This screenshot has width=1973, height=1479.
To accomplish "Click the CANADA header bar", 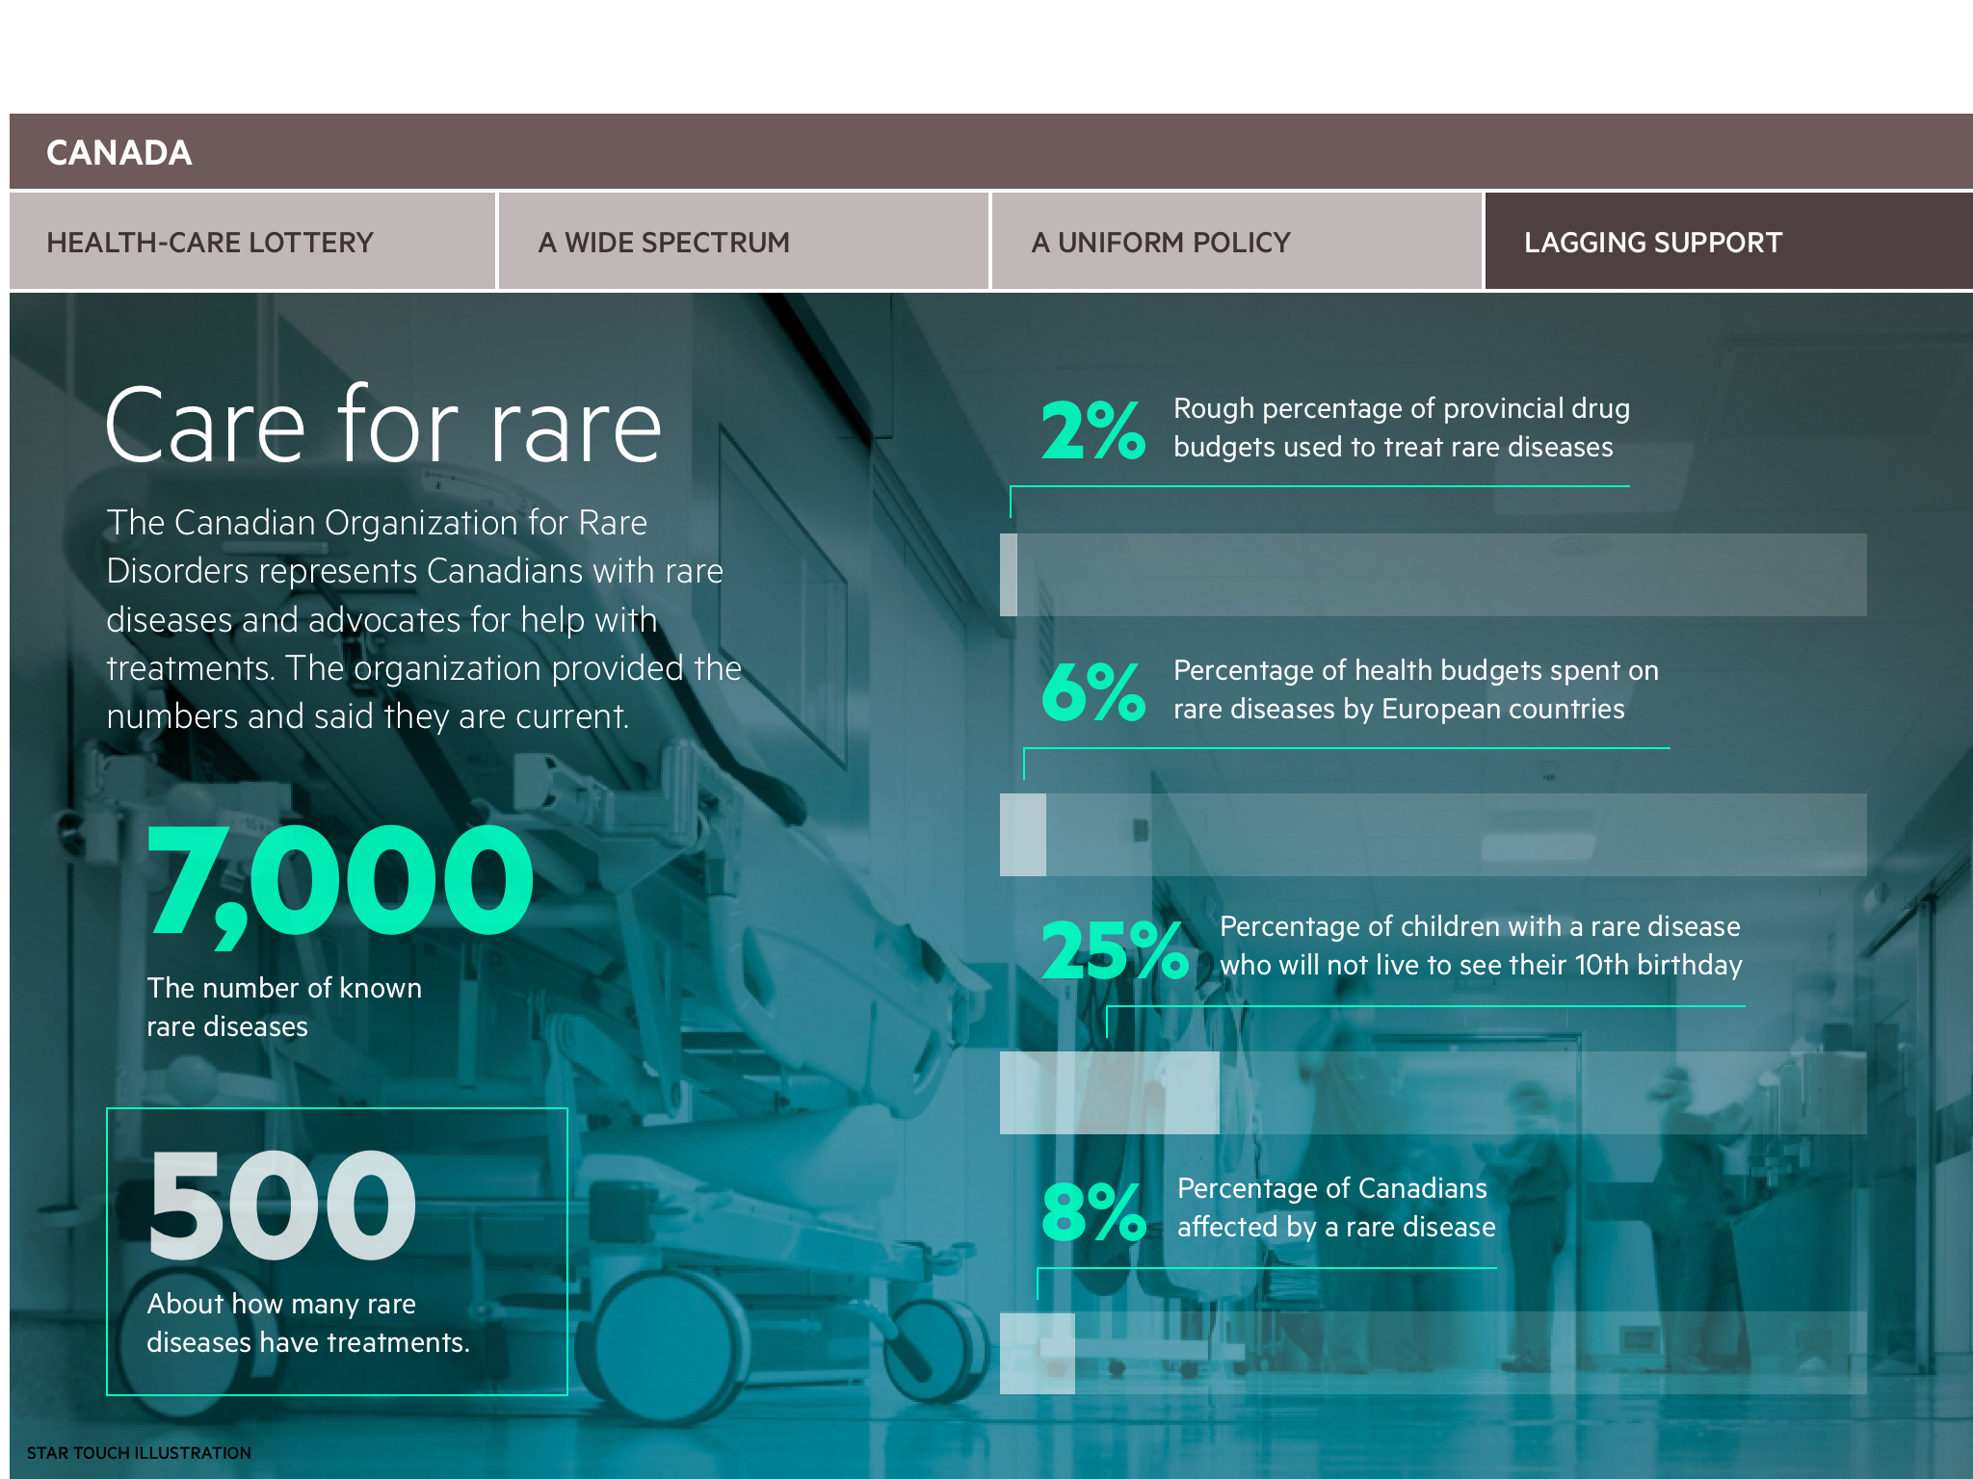I will point(991,151).
